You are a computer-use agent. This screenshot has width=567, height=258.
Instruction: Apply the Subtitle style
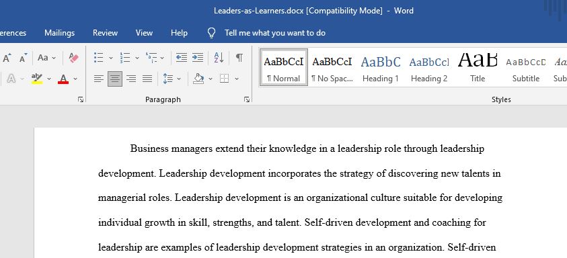[526, 68]
